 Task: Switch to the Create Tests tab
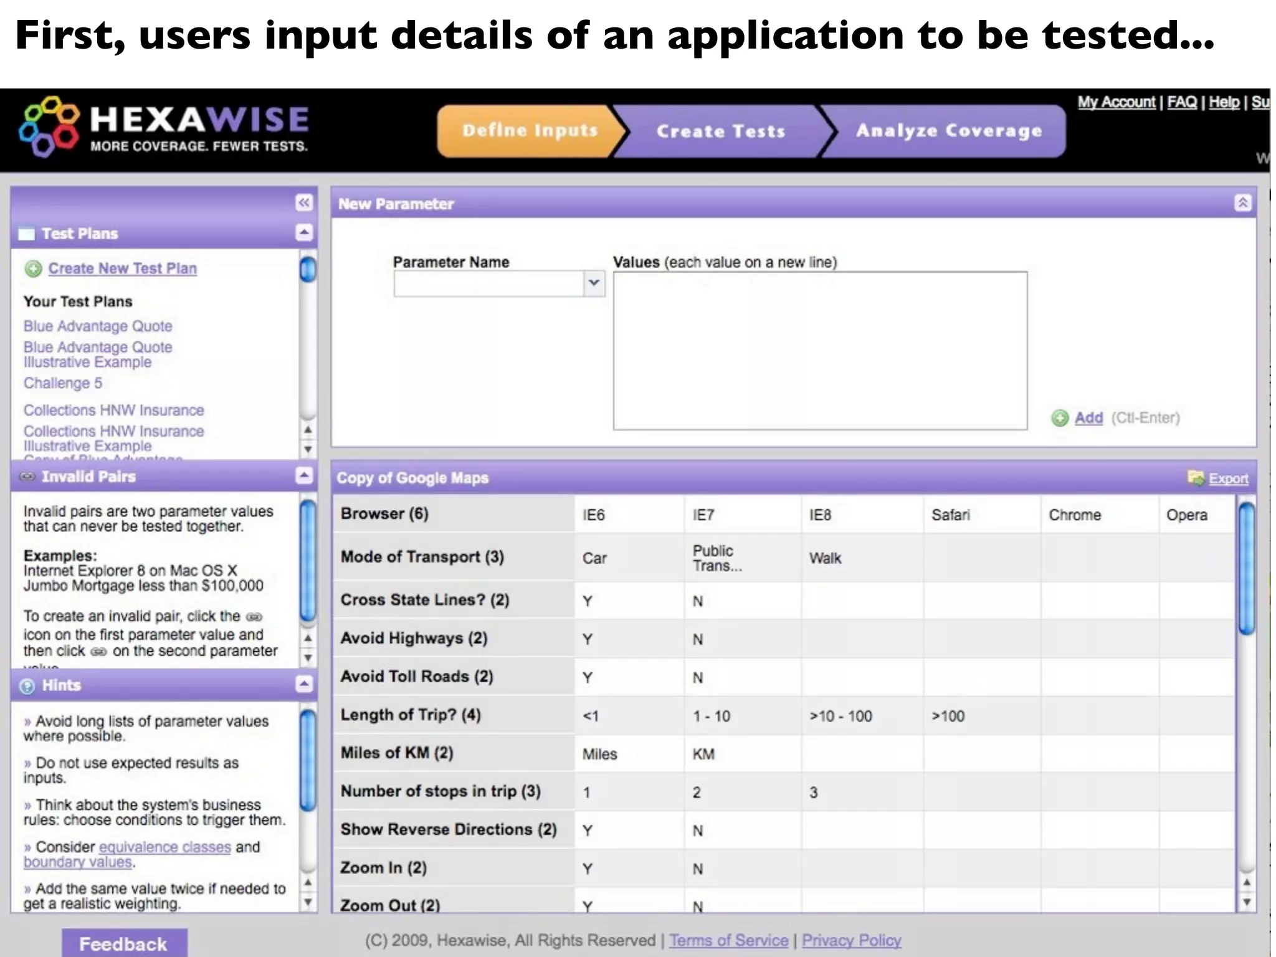point(721,131)
